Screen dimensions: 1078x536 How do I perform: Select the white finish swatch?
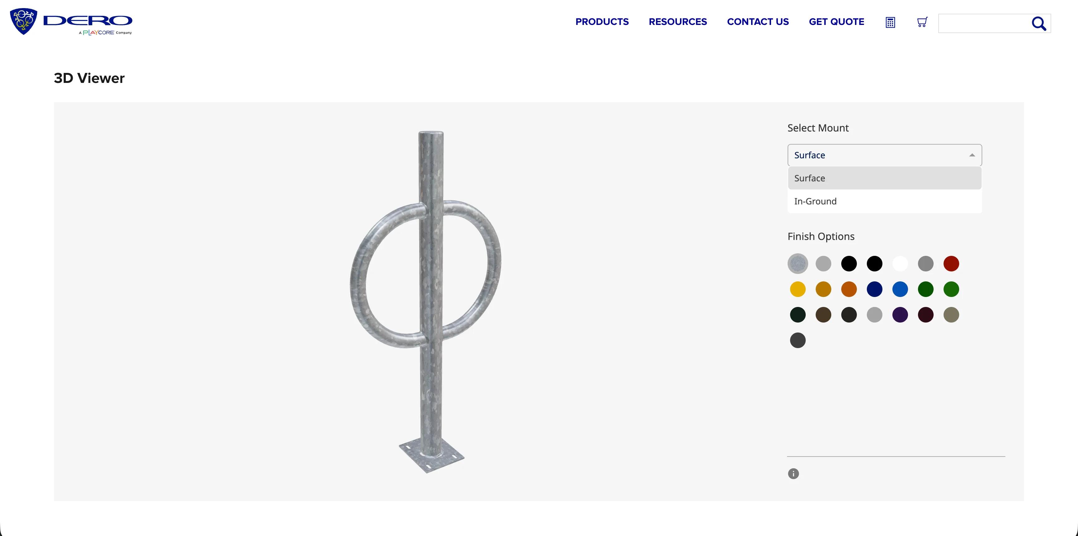tap(900, 264)
